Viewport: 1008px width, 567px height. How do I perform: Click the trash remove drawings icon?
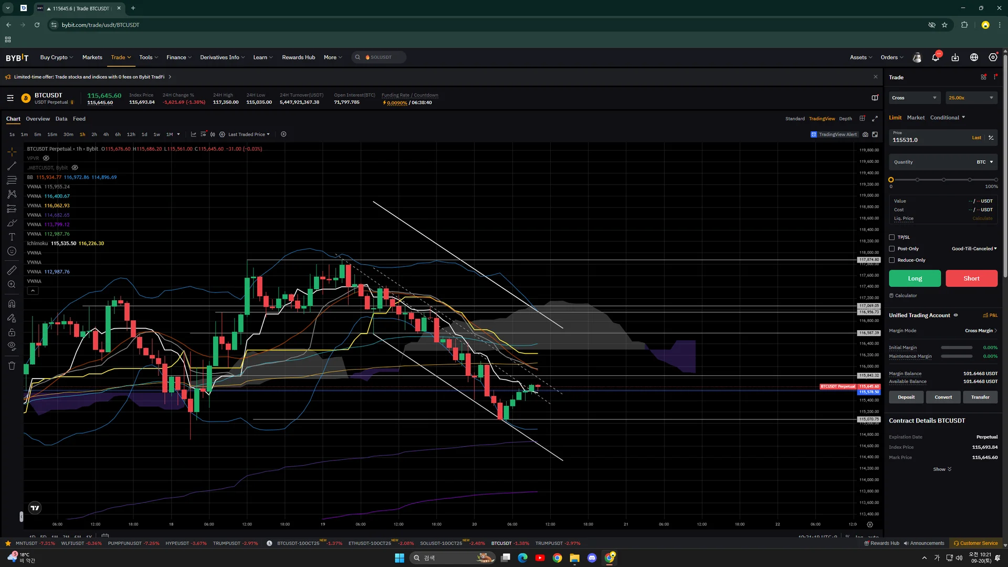click(12, 366)
